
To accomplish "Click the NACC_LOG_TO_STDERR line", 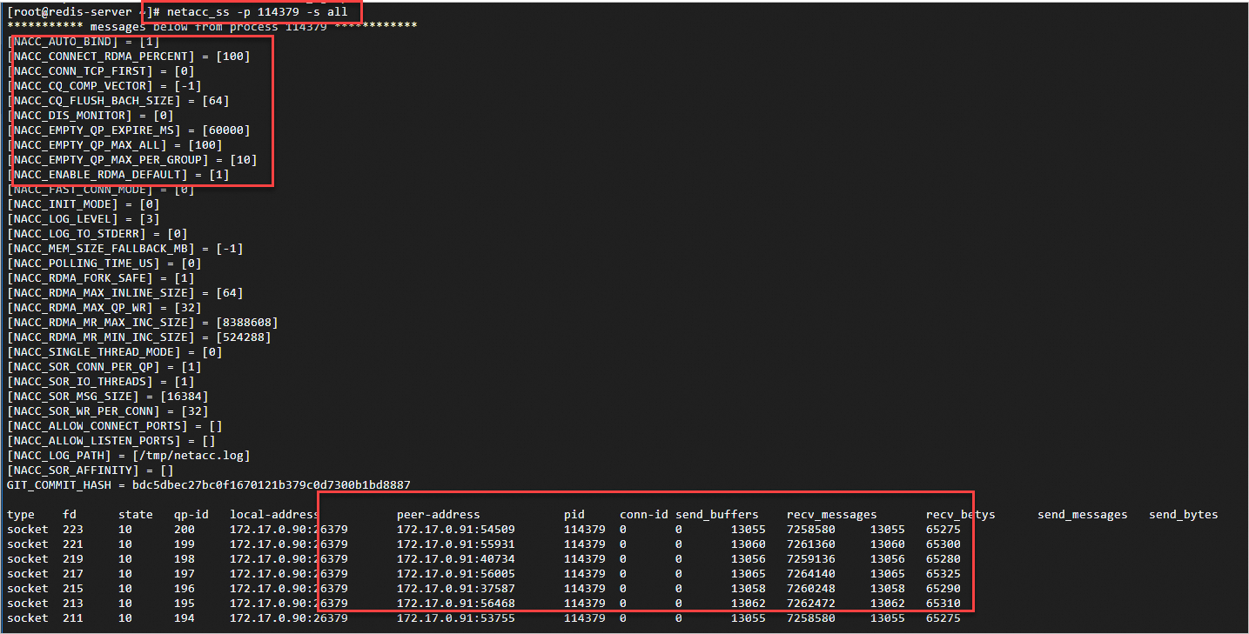I will (x=97, y=234).
